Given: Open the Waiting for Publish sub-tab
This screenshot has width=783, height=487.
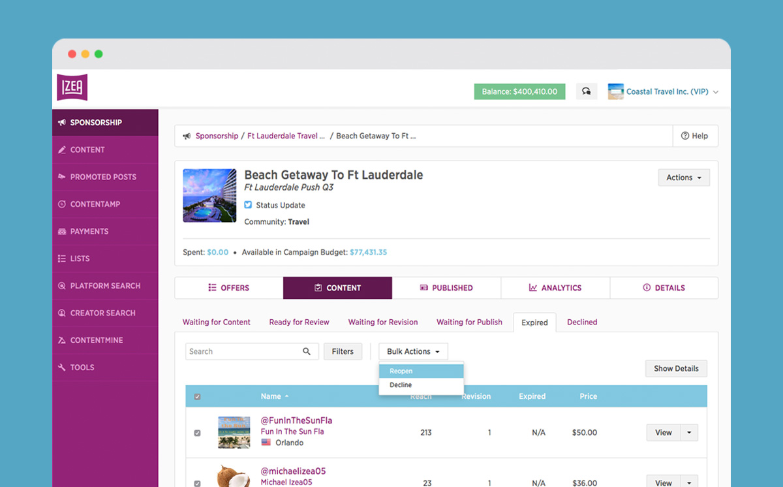Looking at the screenshot, I should [x=469, y=322].
